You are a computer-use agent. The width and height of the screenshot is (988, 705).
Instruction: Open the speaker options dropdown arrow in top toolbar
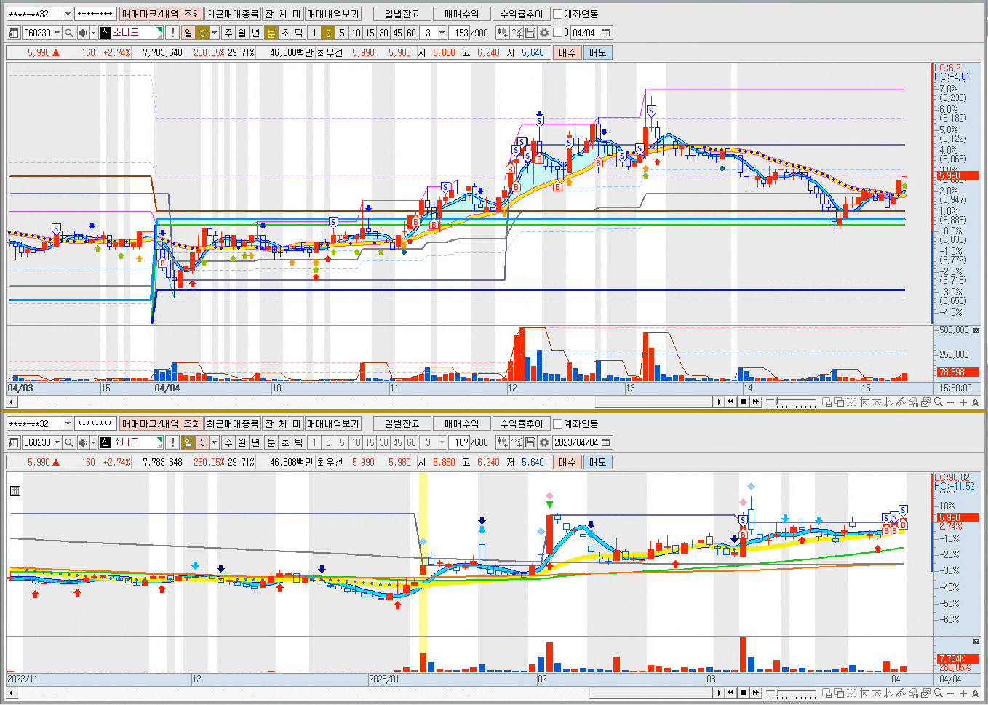[93, 33]
